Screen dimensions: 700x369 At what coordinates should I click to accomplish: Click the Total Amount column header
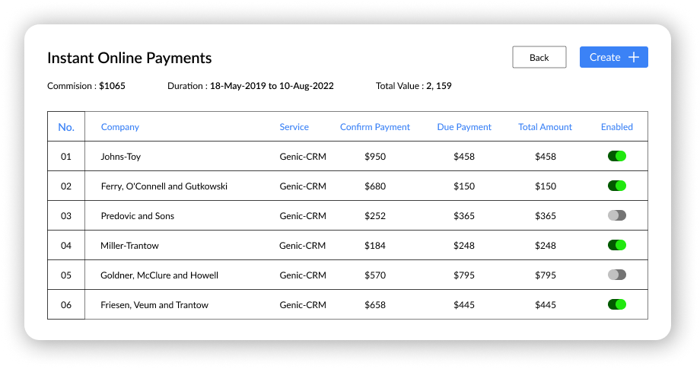click(545, 127)
